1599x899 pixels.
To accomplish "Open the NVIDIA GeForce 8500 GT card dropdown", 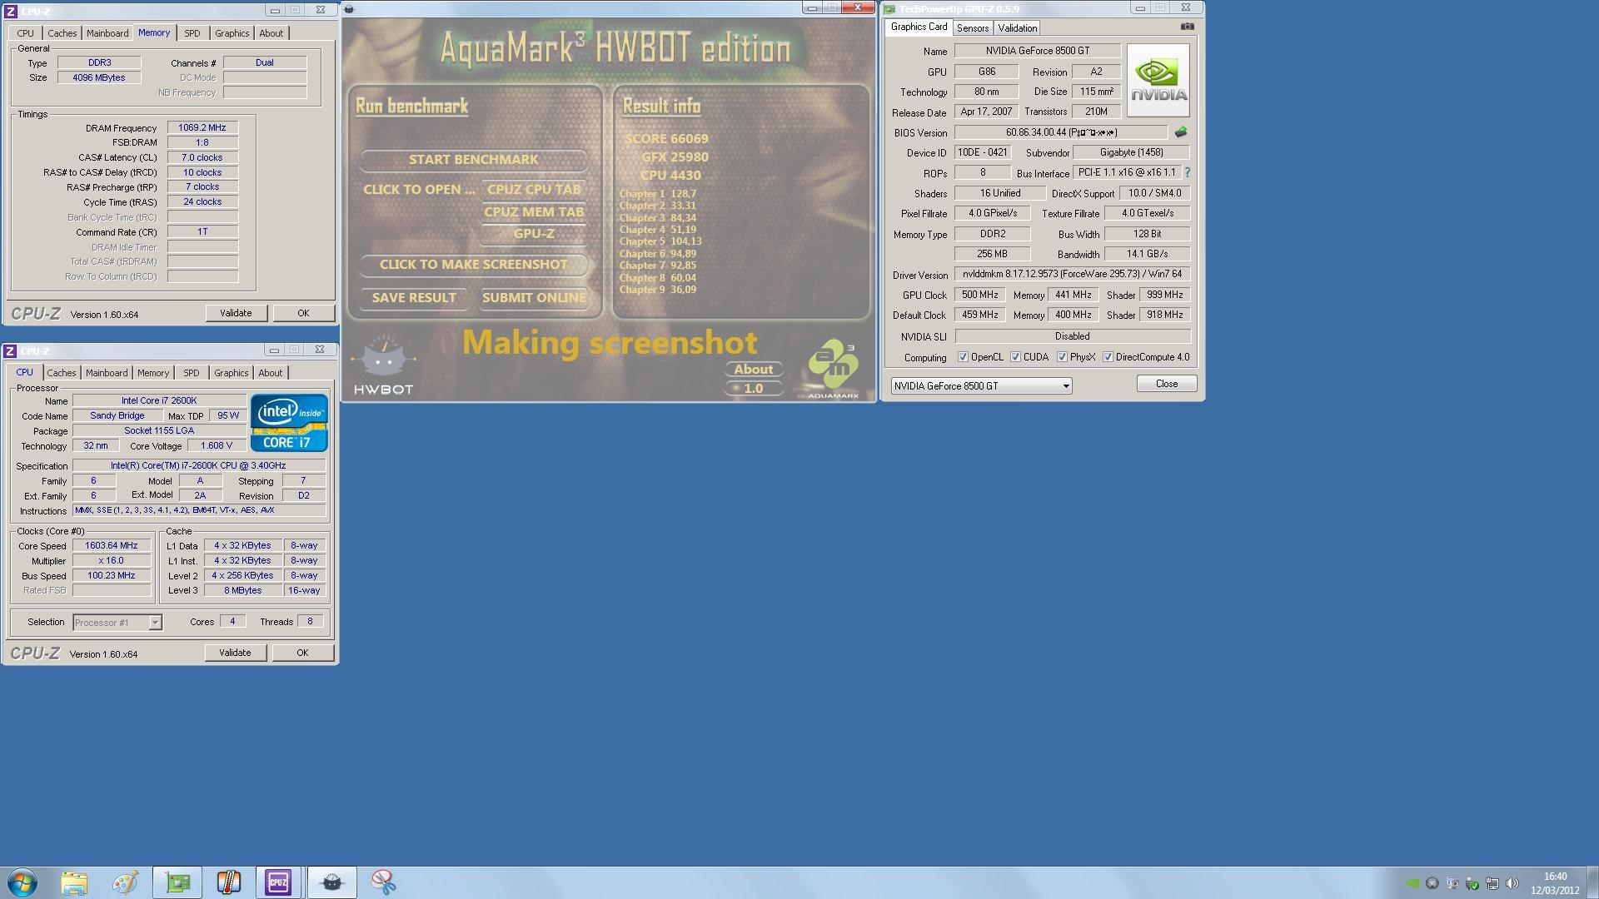I will click(x=981, y=385).
